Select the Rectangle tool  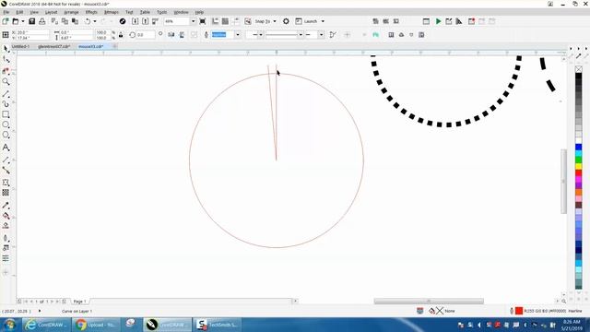pyautogui.click(x=6, y=114)
